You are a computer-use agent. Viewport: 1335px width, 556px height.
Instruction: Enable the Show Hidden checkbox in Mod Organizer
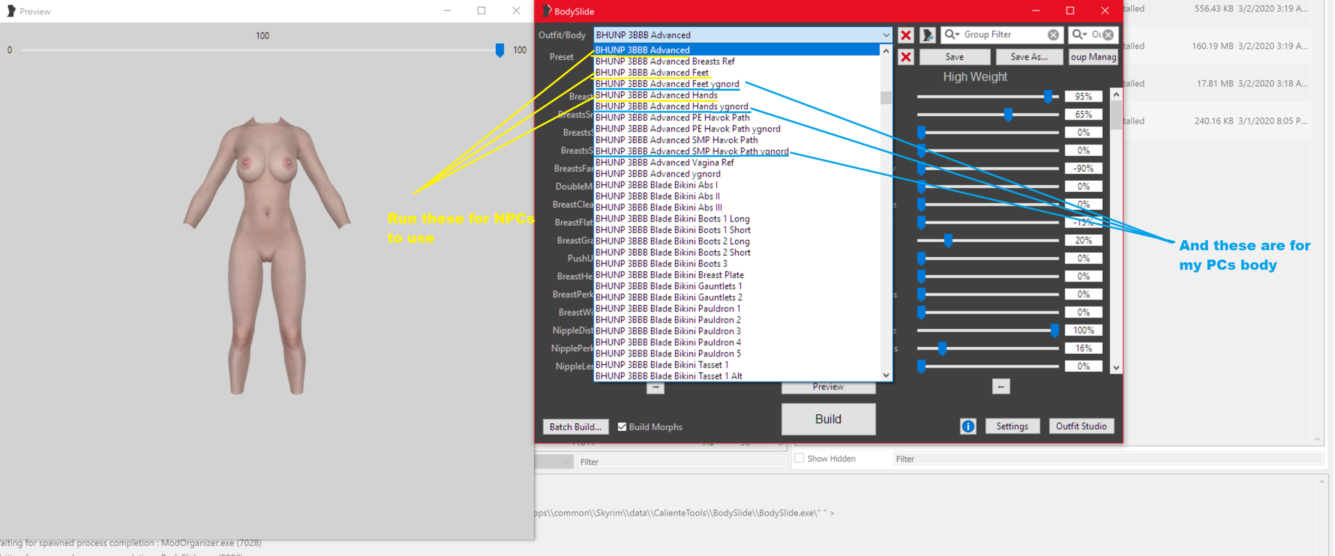pyautogui.click(x=800, y=458)
